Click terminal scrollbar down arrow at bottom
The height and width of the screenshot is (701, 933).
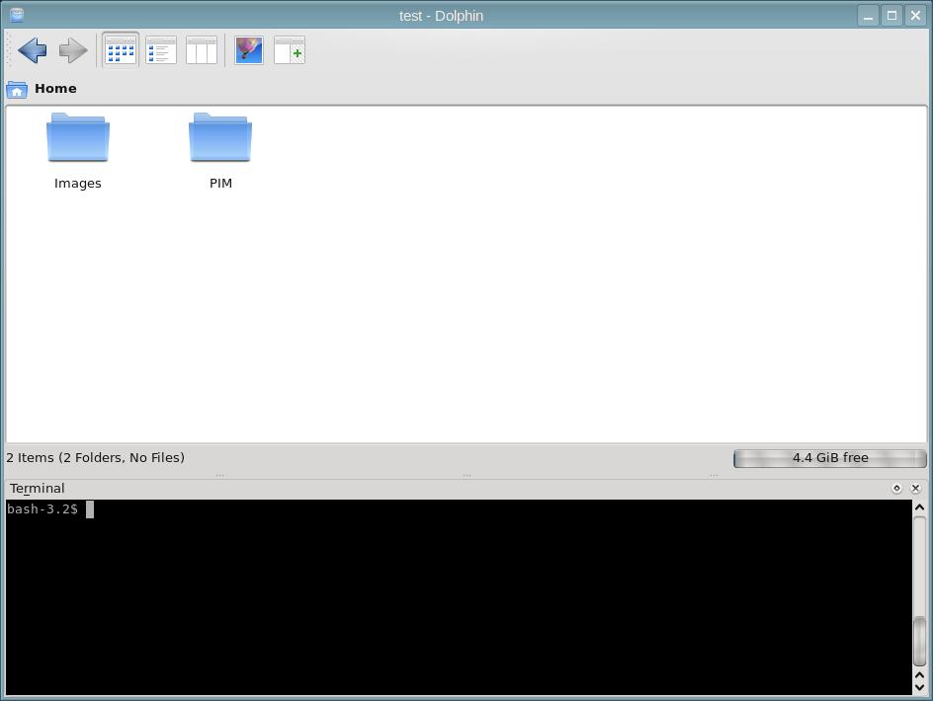919,687
